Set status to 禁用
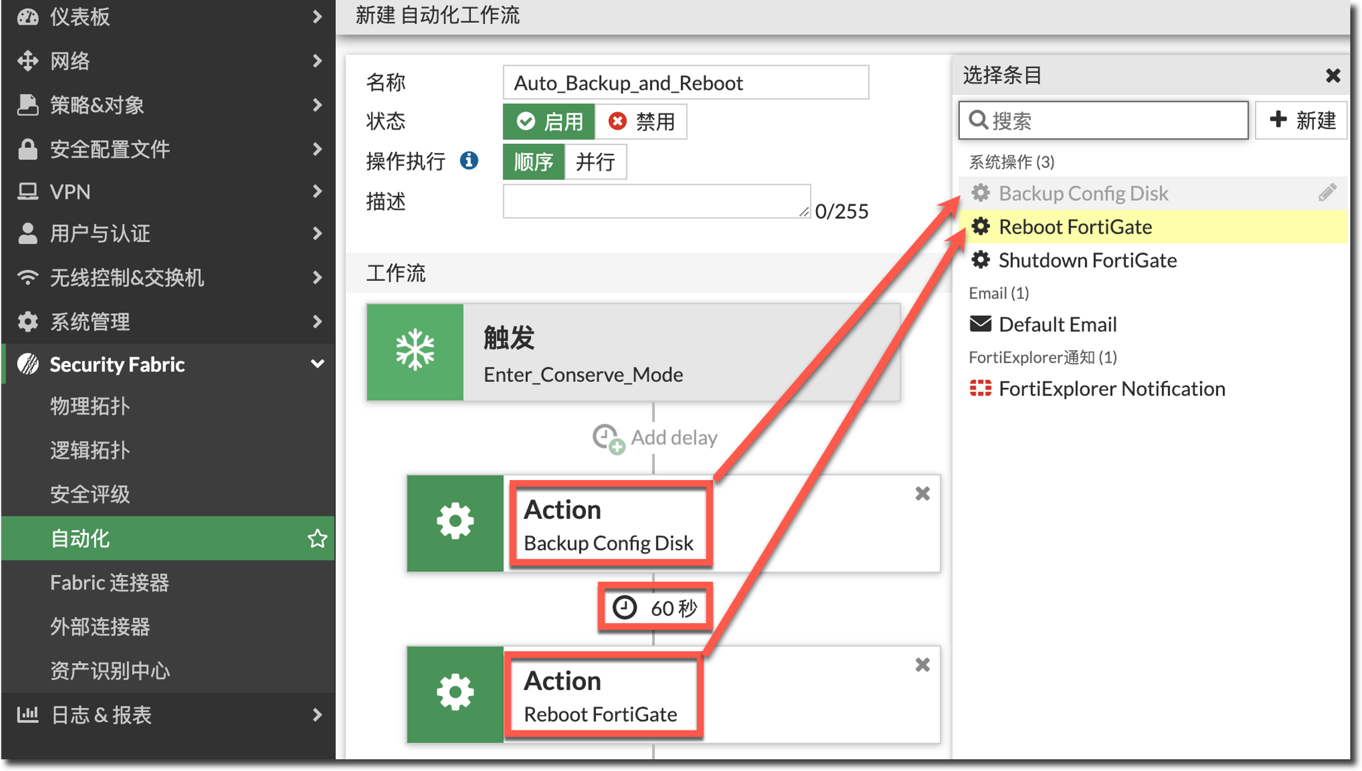Viewport: 1362px width, 771px height. point(641,121)
